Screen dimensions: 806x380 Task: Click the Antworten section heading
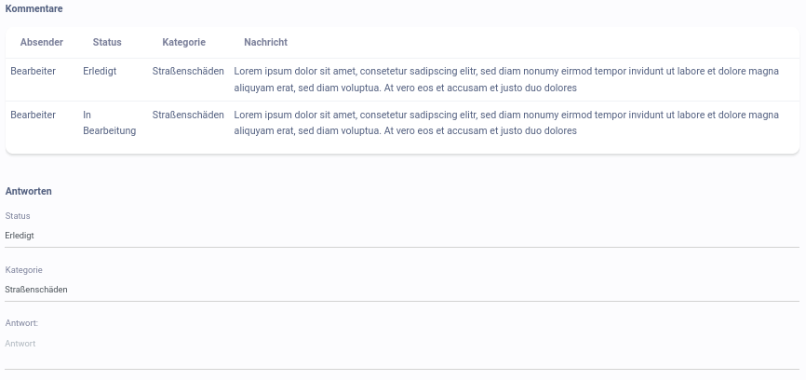coord(29,191)
